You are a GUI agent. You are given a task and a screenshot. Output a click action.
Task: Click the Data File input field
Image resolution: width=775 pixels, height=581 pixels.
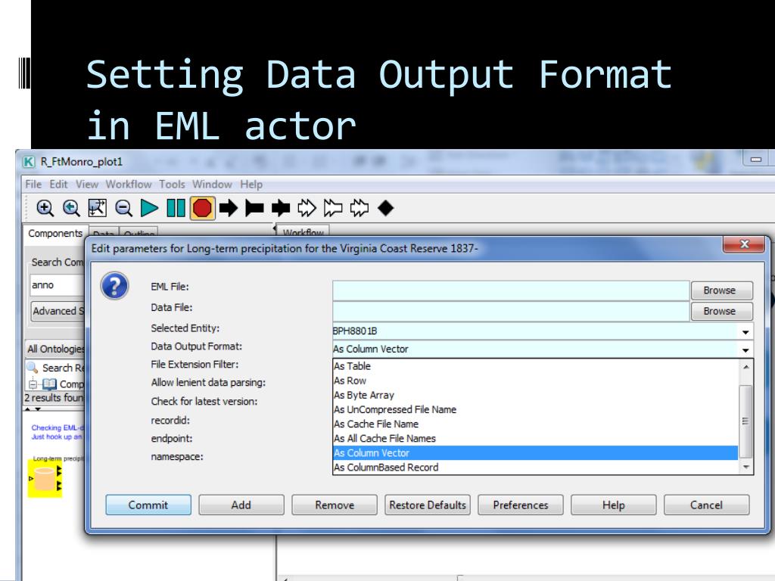pos(511,311)
